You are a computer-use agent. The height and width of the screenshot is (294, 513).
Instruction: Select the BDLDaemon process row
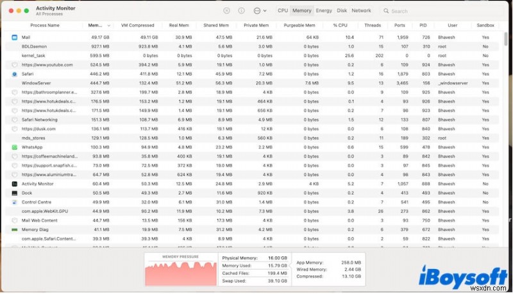coord(252,47)
